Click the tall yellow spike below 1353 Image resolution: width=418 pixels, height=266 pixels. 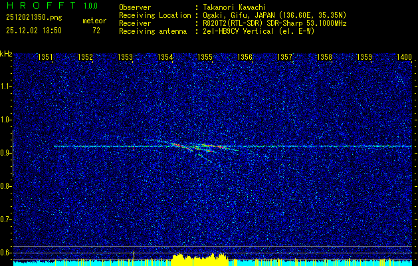[134, 258]
